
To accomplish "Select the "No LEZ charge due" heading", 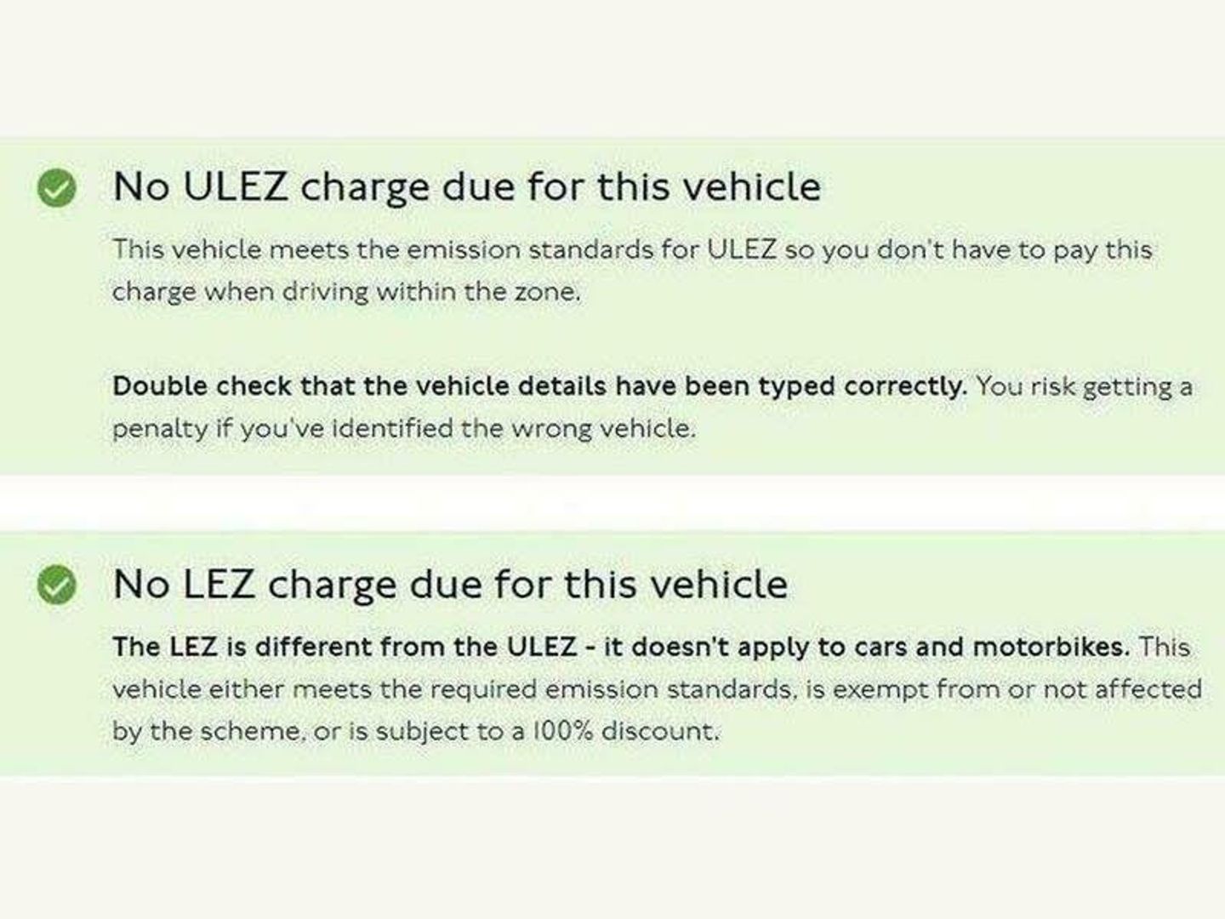I will tap(450, 585).
